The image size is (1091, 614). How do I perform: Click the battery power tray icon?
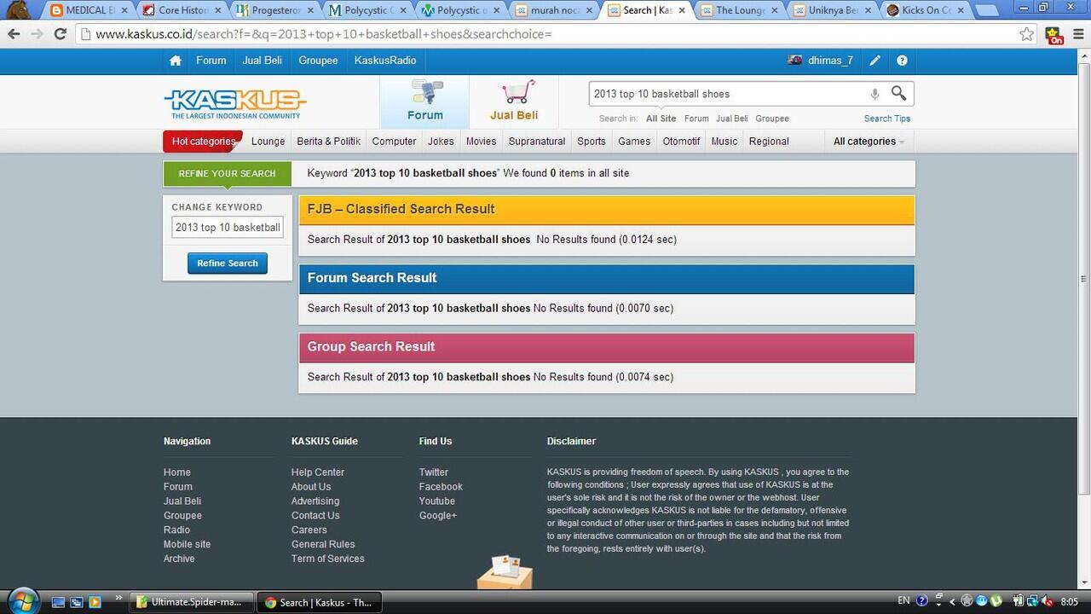click(1018, 601)
